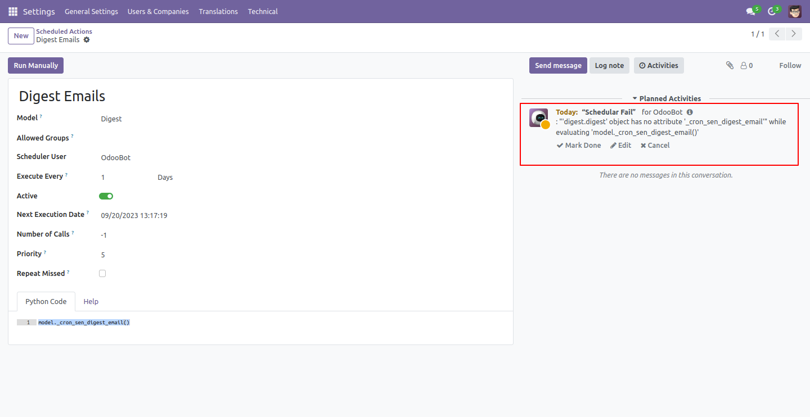
Task: Click the help mark next to Execute Every
Action: 66,175
